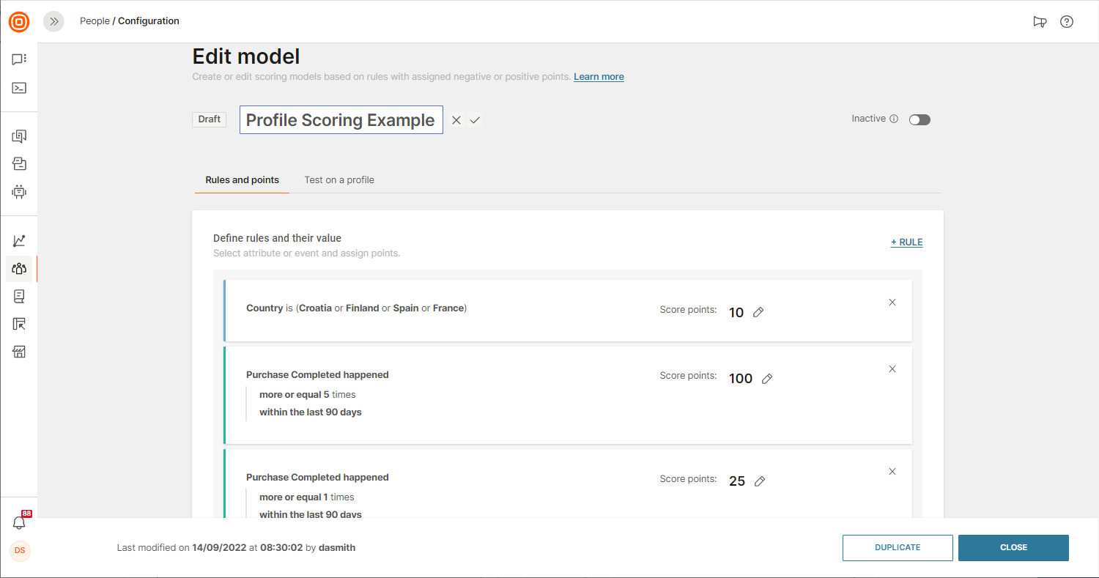Viewport: 1099px width, 578px height.
Task: Confirm model name with checkmark icon
Action: tap(475, 120)
